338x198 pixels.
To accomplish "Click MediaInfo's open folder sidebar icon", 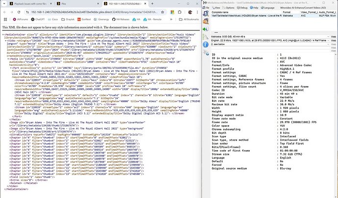I will point(206,21).
